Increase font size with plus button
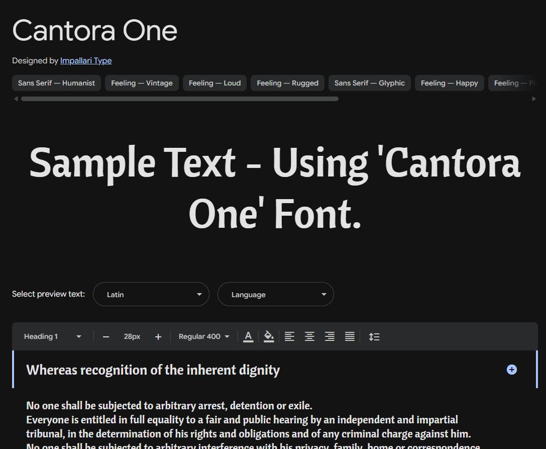This screenshot has height=449, width=546. point(158,337)
